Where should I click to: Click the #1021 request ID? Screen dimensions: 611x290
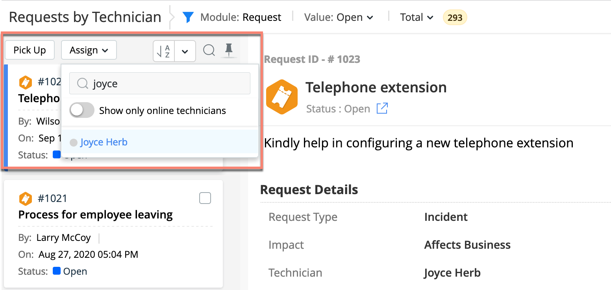click(52, 198)
